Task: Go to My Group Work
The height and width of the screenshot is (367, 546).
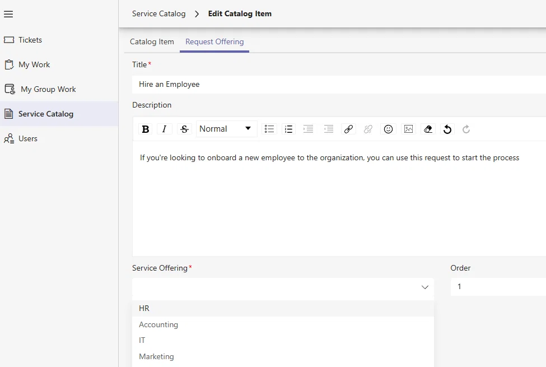Action: (x=48, y=89)
